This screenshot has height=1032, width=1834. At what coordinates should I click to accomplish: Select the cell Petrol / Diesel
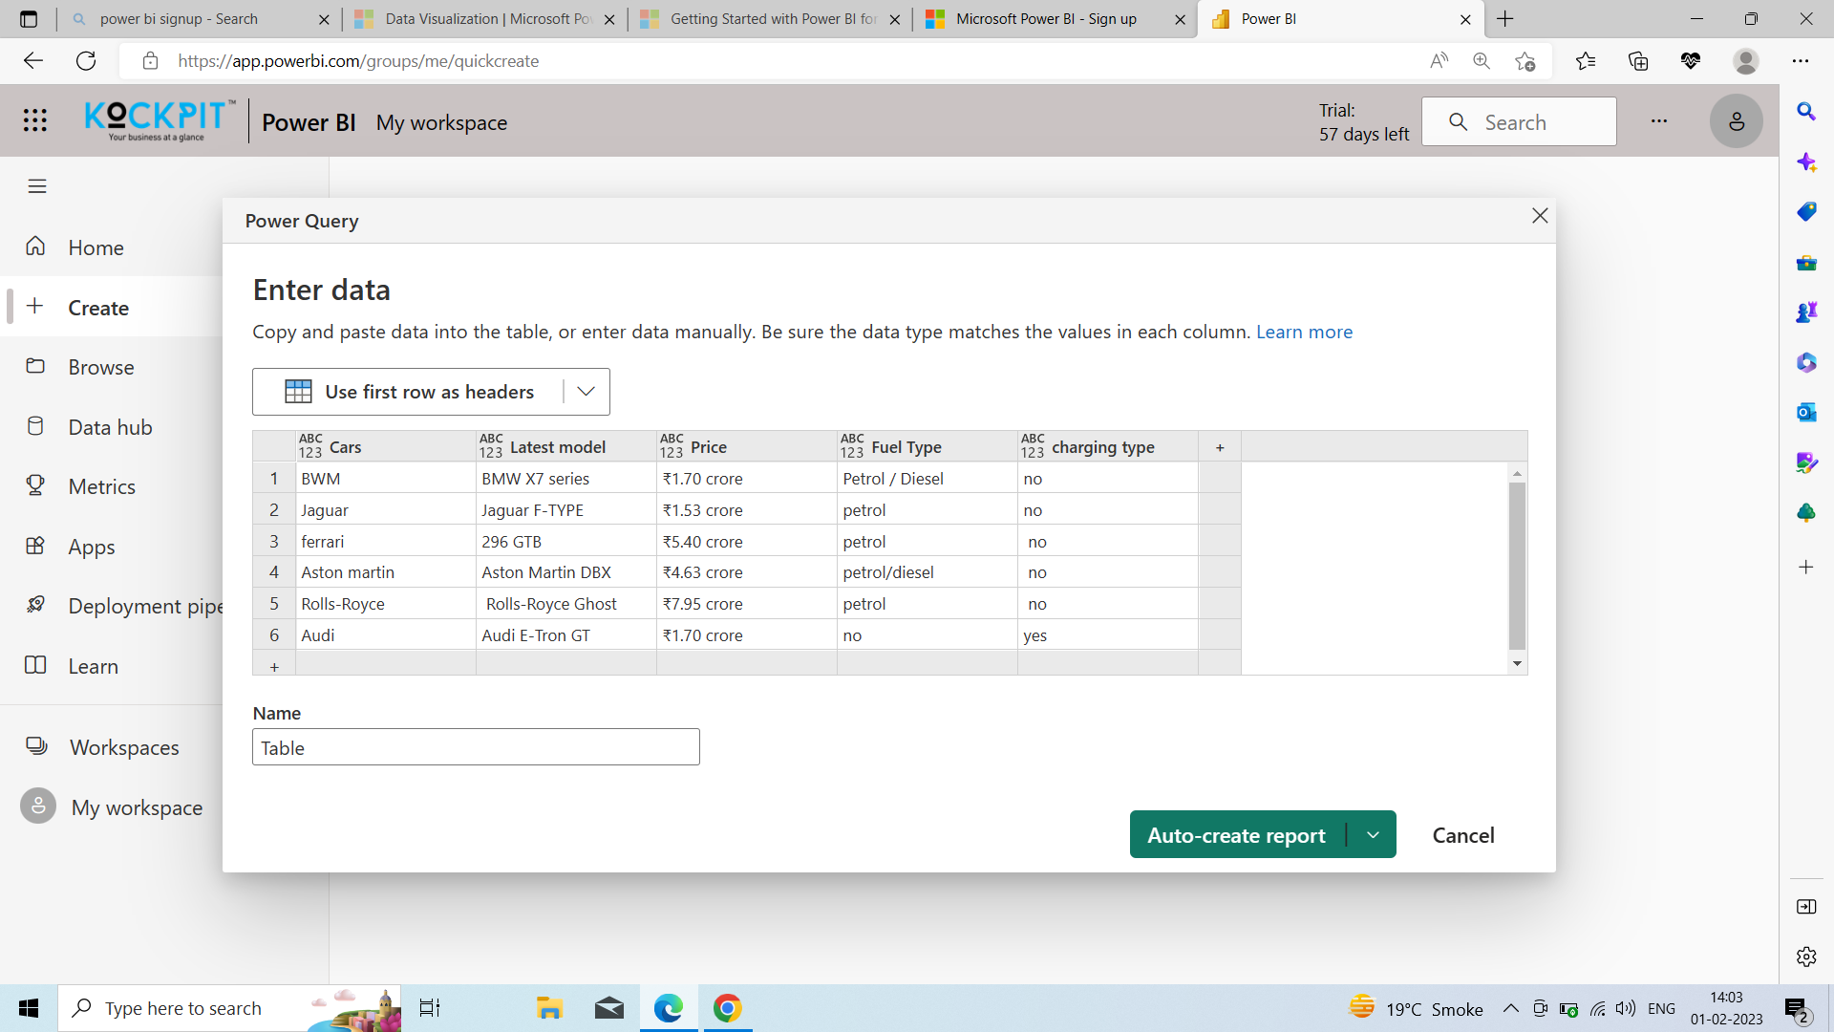[928, 479]
